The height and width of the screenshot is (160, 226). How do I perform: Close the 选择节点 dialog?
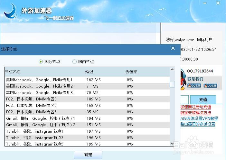point(173,48)
